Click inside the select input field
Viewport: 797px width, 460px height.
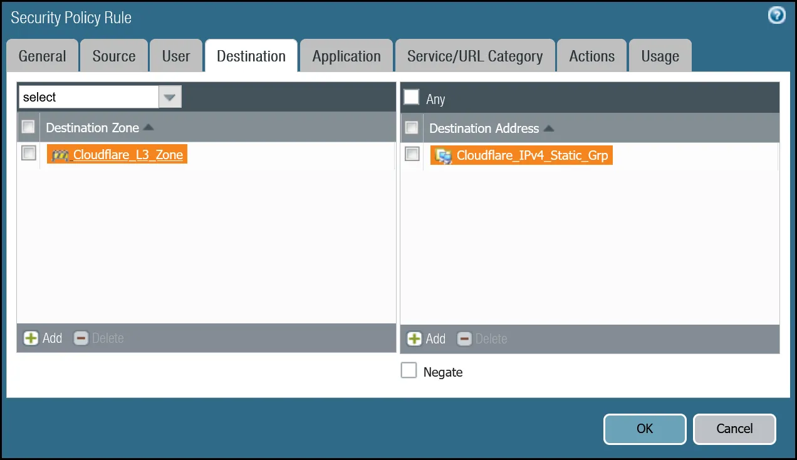88,97
